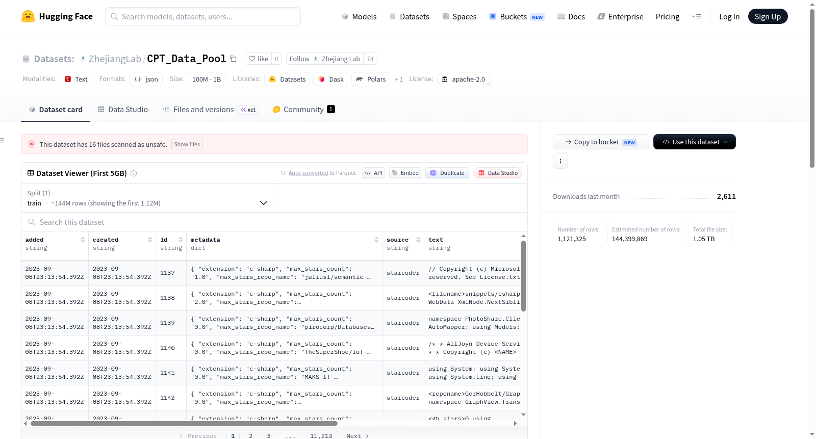
Task: Expand the additional navigation menu icon
Action: coord(696,16)
